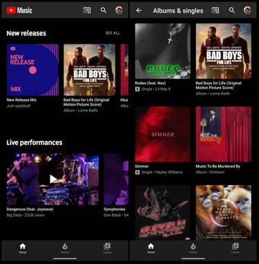Open account avatar on Home screen

coord(119,10)
